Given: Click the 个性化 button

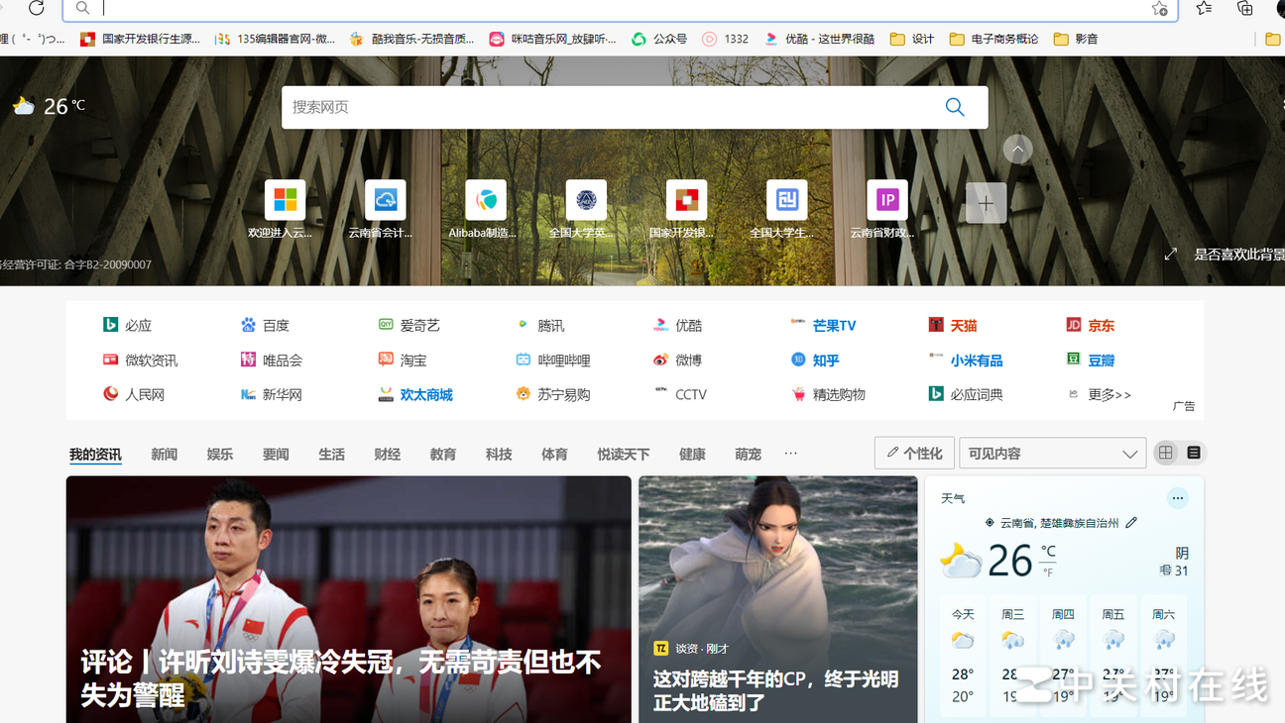Looking at the screenshot, I should [x=914, y=454].
